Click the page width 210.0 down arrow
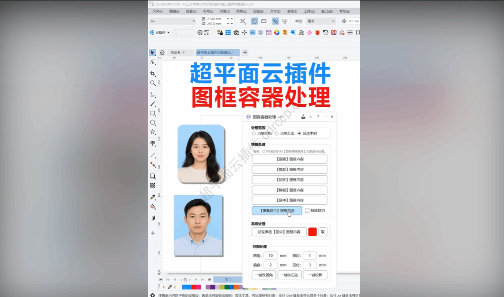The width and height of the screenshot is (504, 297). [228, 19]
